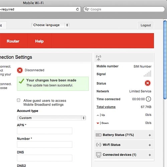Click the browser reload icon

tap(77, 9)
